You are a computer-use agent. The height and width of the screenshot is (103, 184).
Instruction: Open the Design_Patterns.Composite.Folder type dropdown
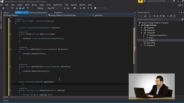click(70, 15)
